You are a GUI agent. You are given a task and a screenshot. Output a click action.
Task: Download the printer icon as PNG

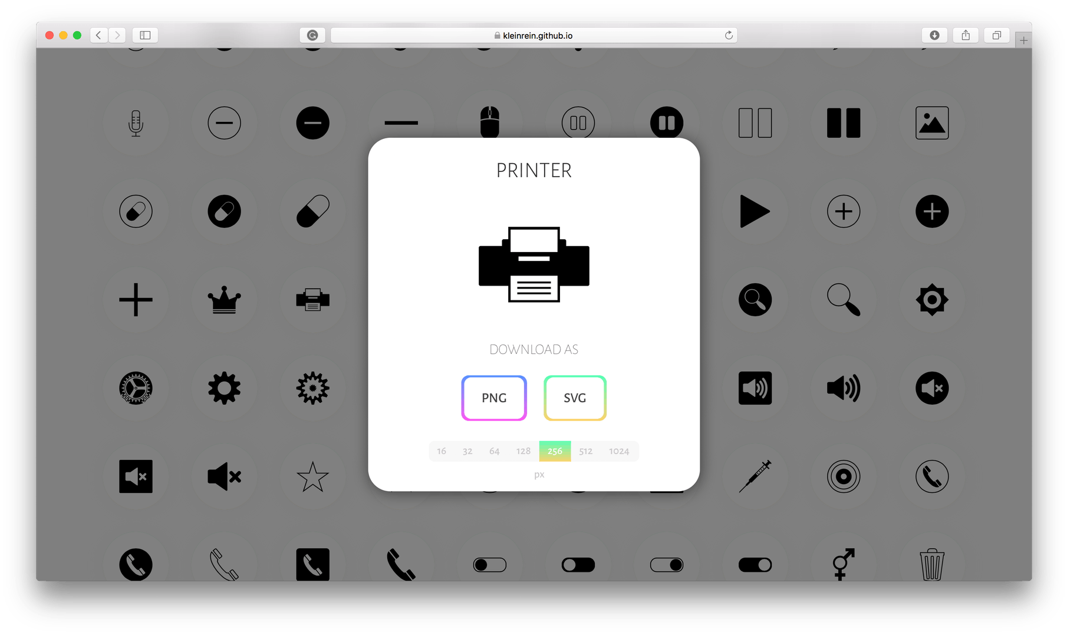[x=494, y=398]
